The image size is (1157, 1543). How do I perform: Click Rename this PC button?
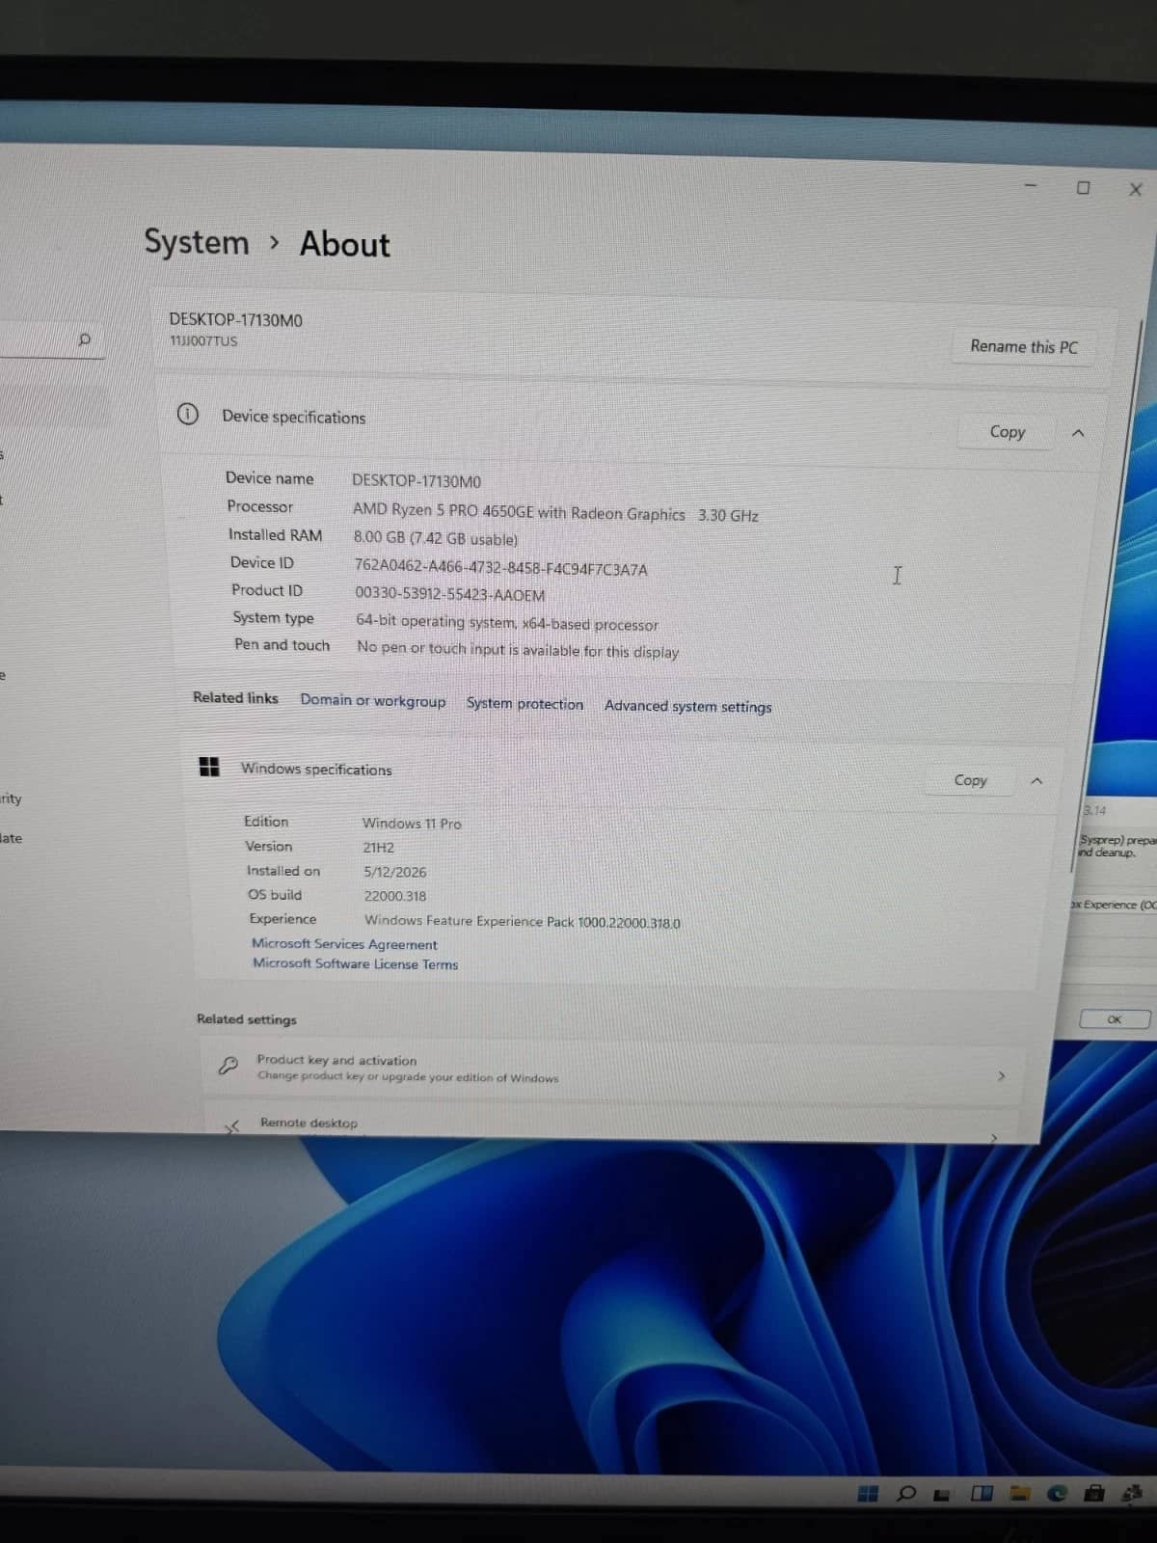pyautogui.click(x=1024, y=346)
